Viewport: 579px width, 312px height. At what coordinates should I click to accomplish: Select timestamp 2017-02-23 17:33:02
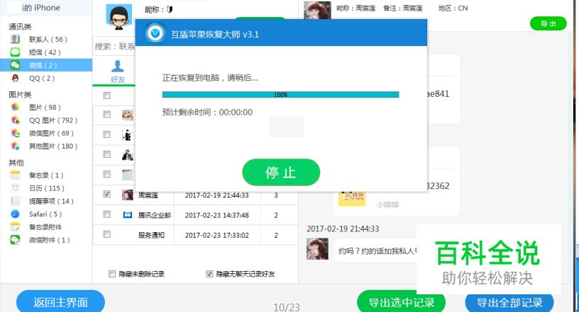pos(216,235)
